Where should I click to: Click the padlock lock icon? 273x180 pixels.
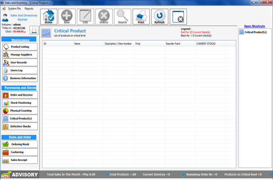click(x=34, y=30)
